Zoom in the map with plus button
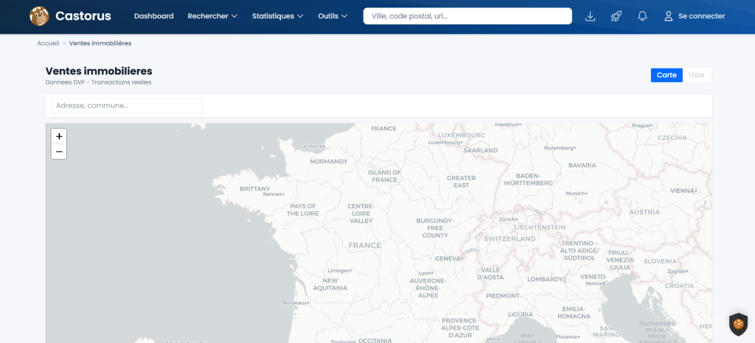Viewport: 755px width, 343px height. (59, 136)
